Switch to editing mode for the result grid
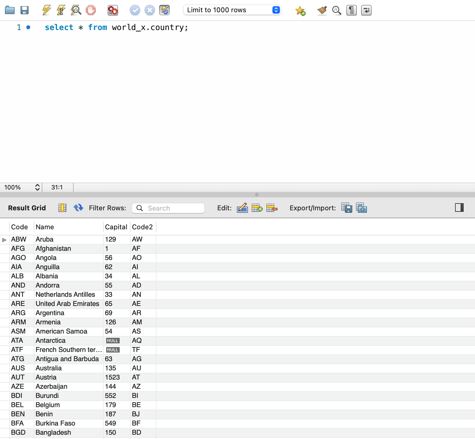The image size is (475, 439). pos(242,208)
